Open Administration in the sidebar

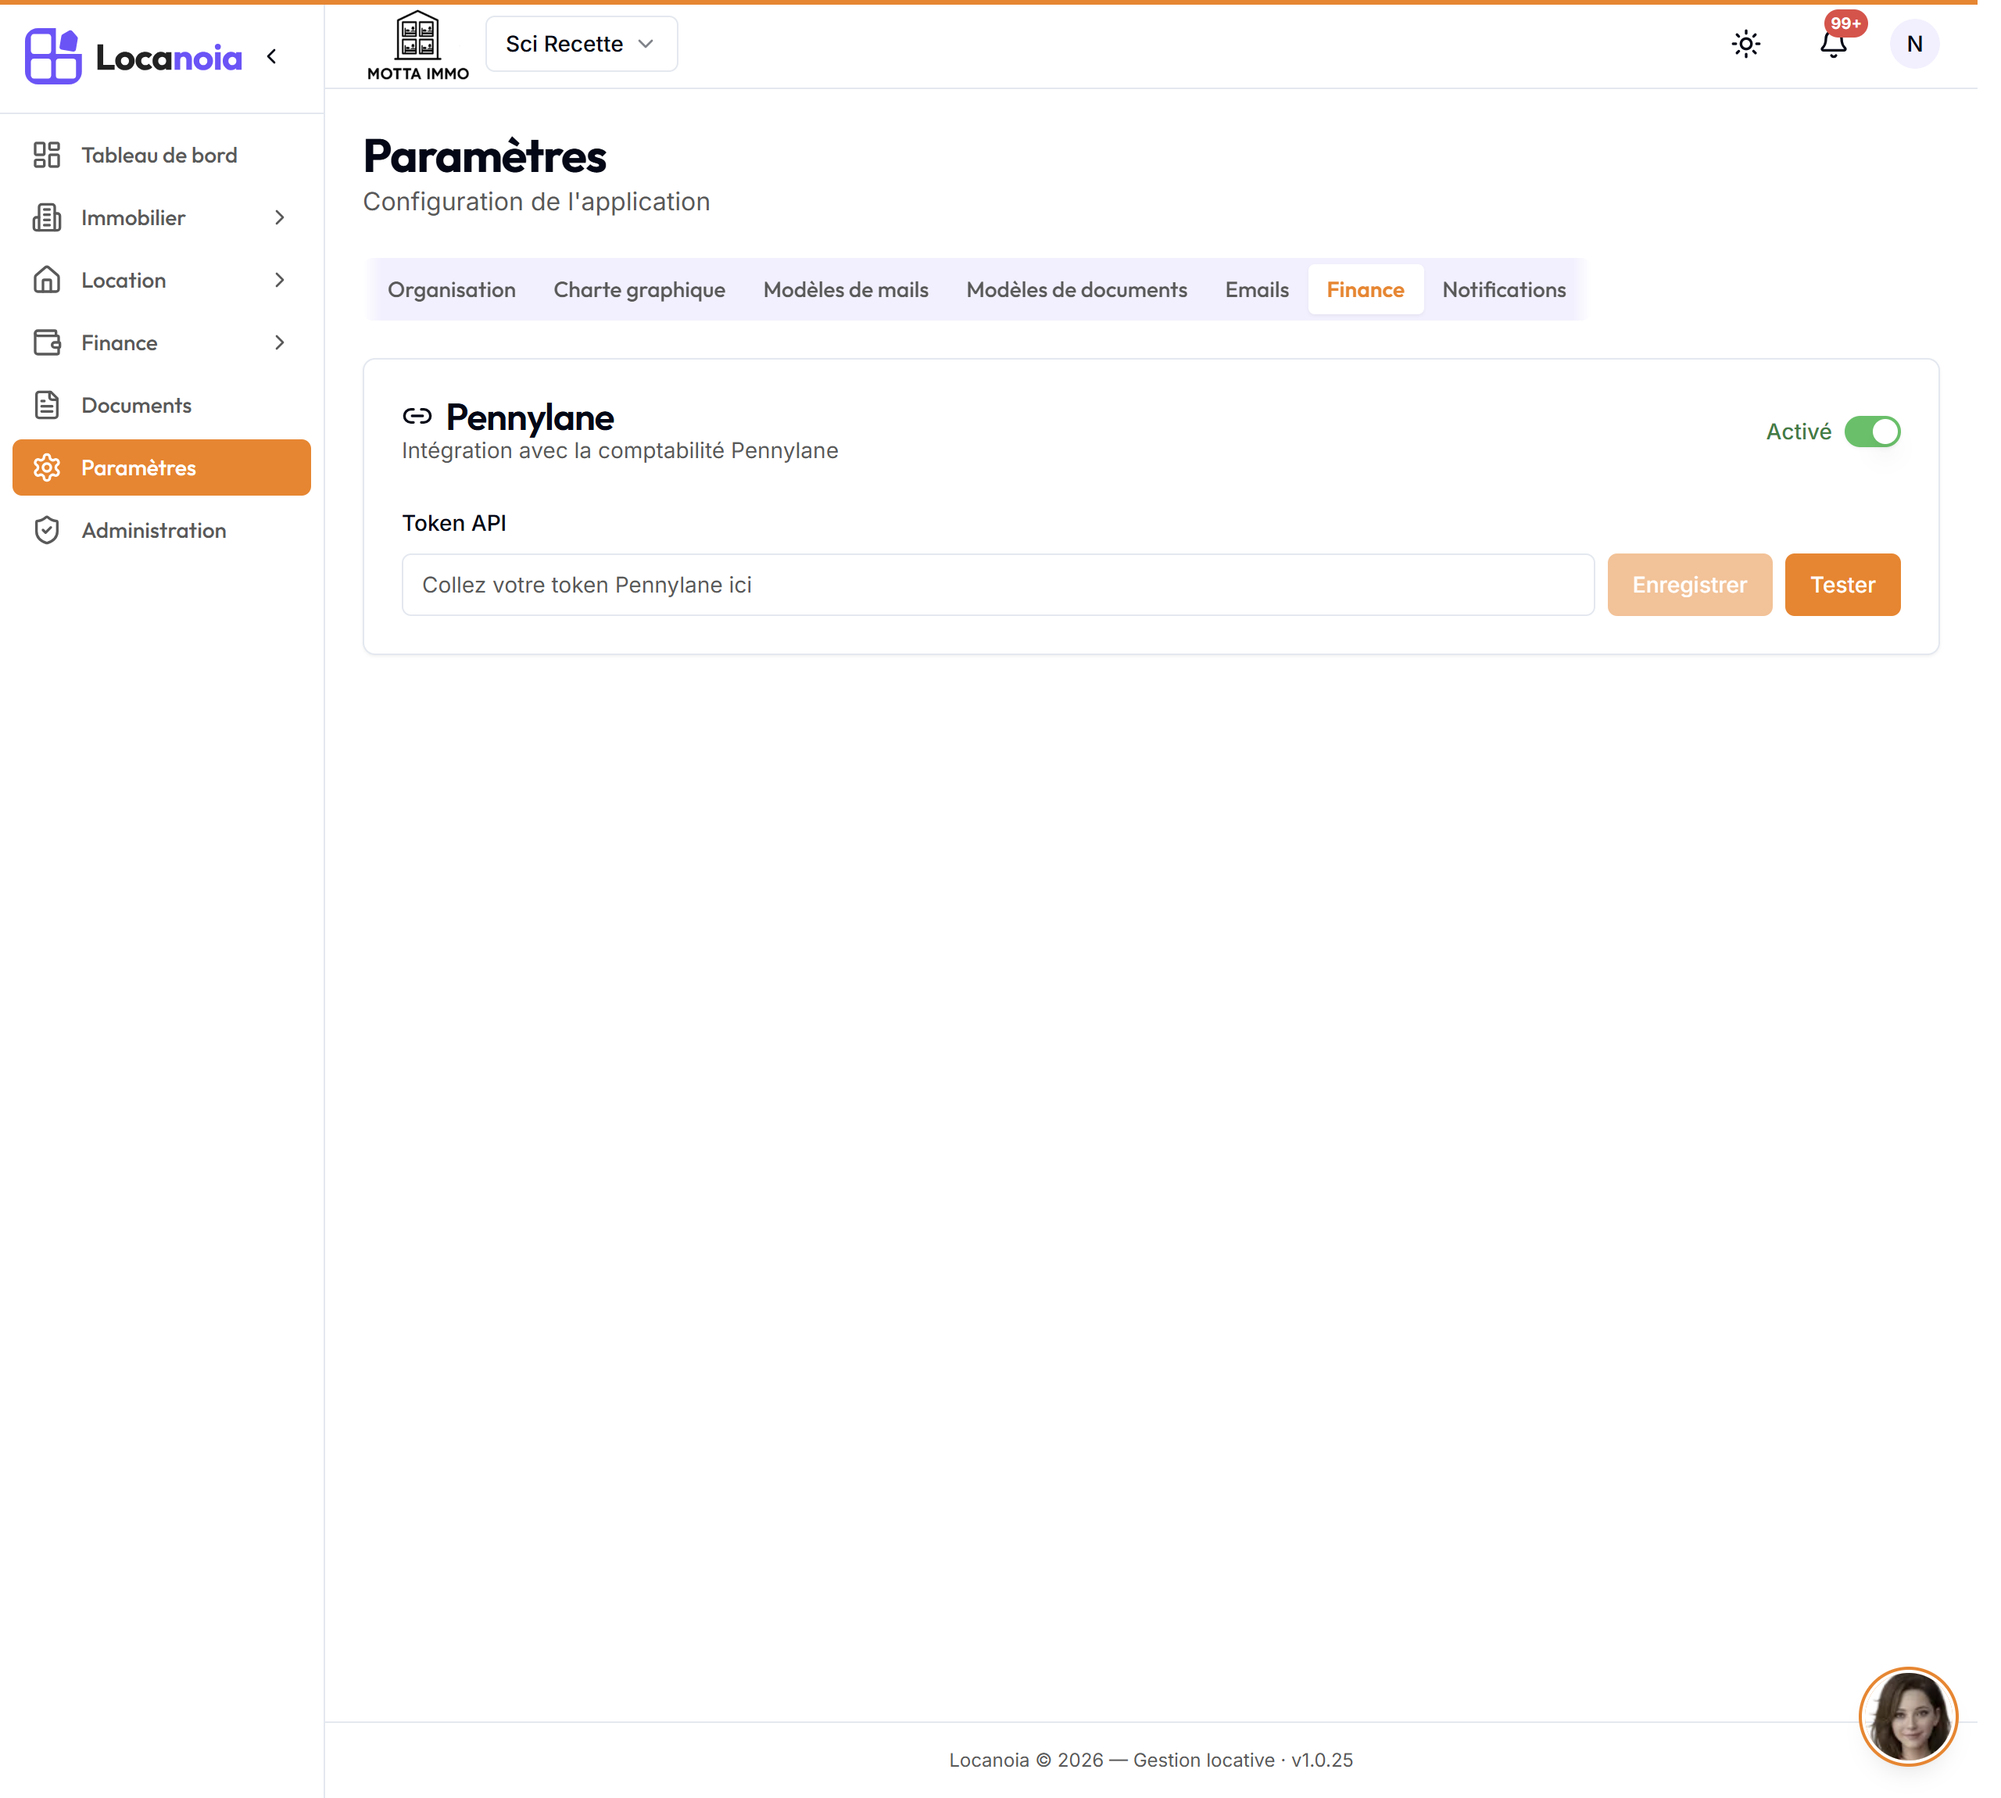(161, 531)
